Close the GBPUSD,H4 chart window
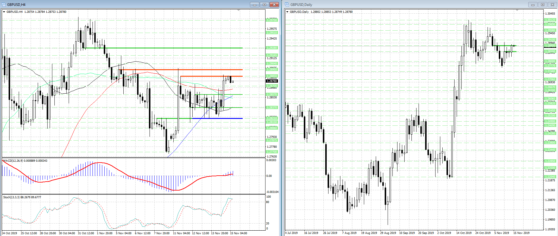Screen dimensions: 558x236 (x=274, y=4)
